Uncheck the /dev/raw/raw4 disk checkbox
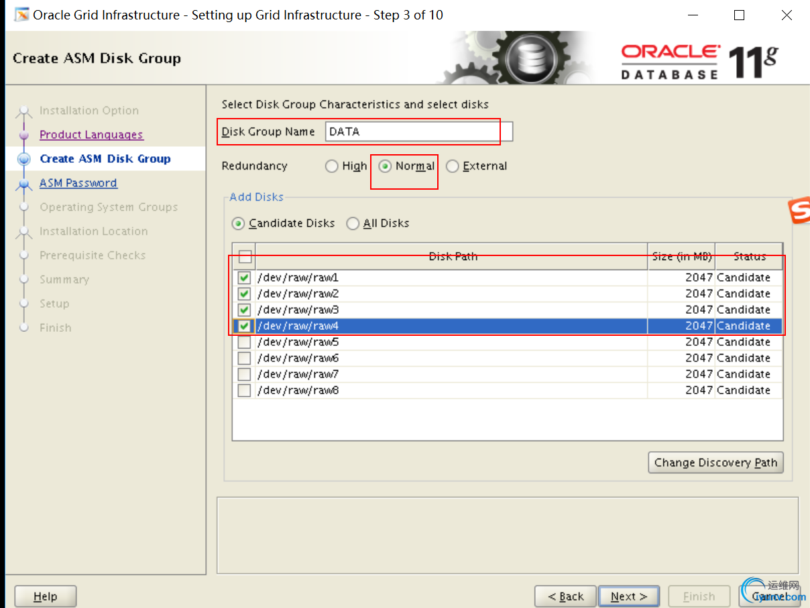 pyautogui.click(x=244, y=326)
